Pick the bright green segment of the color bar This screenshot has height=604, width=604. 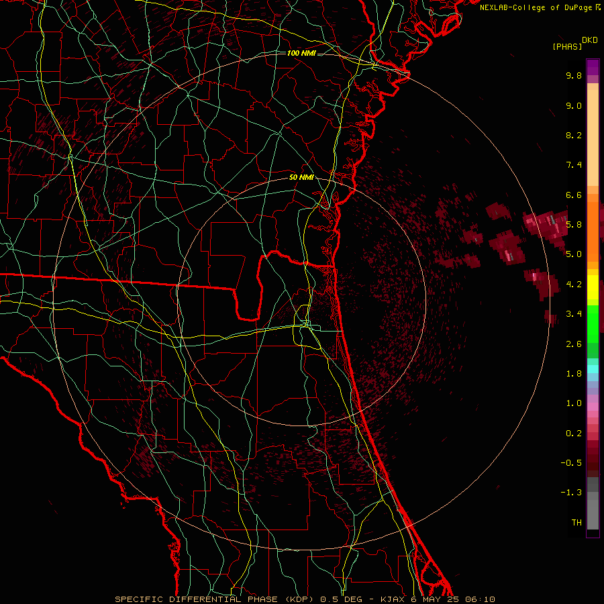click(593, 323)
